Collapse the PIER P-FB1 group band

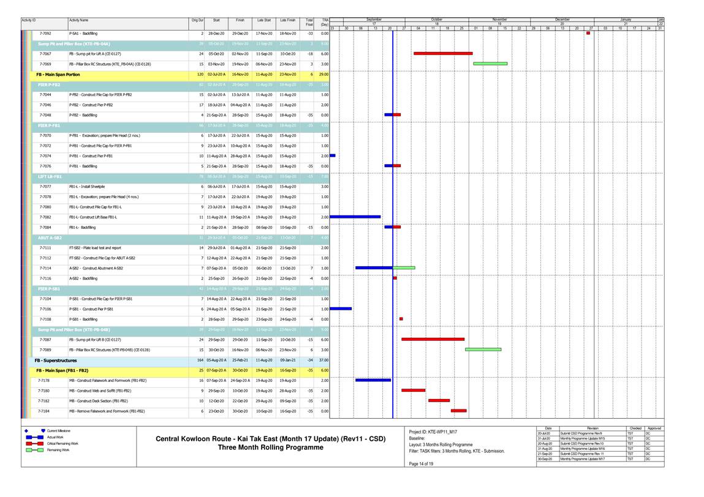49,125
